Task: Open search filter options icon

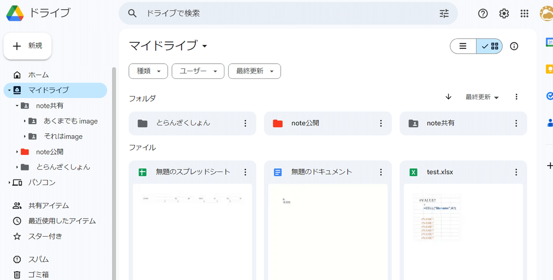Action: click(x=444, y=13)
